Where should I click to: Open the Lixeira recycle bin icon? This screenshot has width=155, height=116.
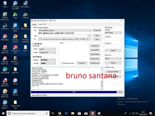tap(5, 4)
